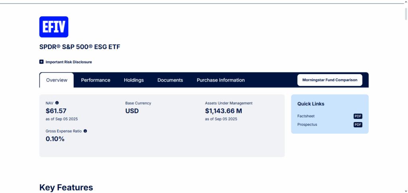This screenshot has width=408, height=193.
Task: Click the NAV info icon
Action: tap(57, 103)
